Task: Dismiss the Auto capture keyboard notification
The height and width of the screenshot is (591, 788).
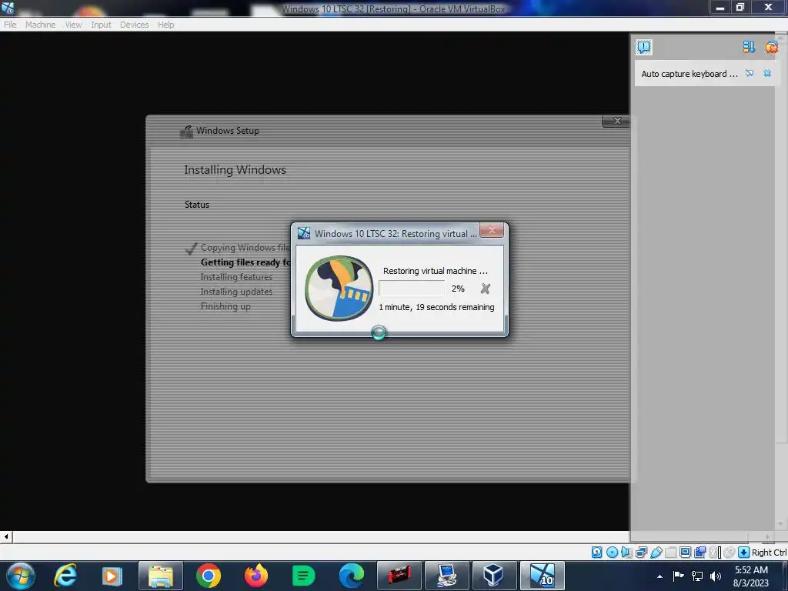Action: click(767, 73)
